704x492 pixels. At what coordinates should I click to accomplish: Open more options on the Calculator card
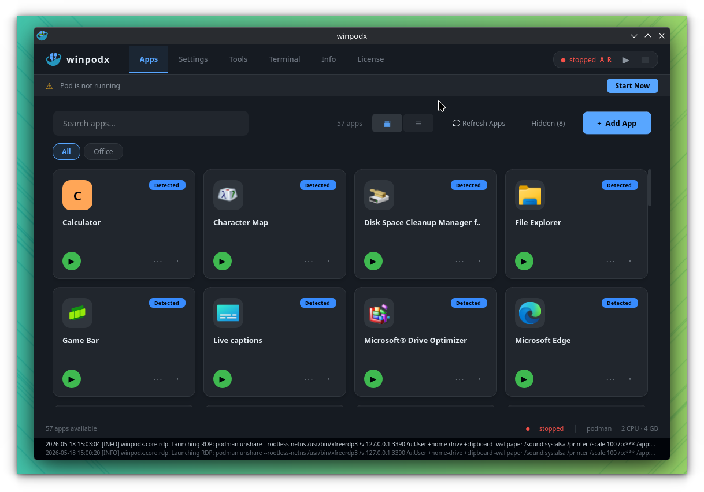pyautogui.click(x=158, y=262)
